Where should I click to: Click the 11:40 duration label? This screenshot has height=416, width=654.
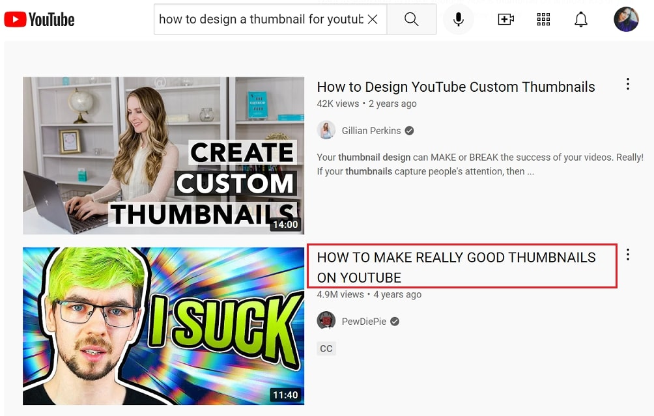click(285, 395)
